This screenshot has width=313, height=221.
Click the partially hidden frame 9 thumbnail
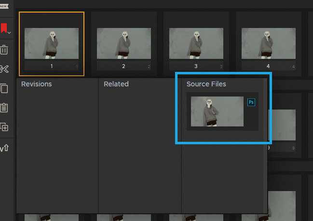point(282,125)
